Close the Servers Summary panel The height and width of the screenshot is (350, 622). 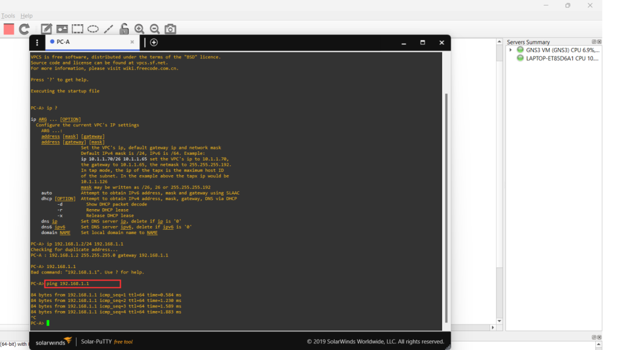(x=600, y=42)
